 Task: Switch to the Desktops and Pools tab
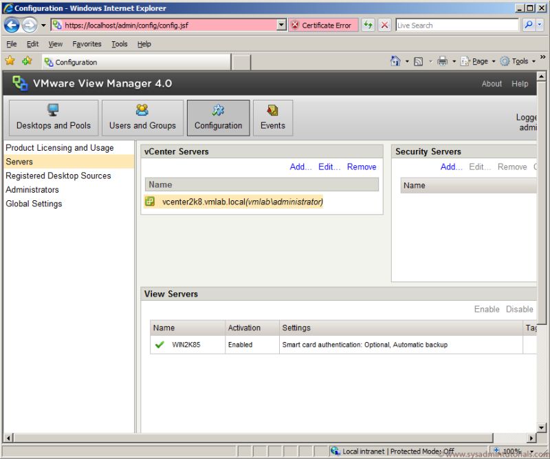click(x=53, y=117)
